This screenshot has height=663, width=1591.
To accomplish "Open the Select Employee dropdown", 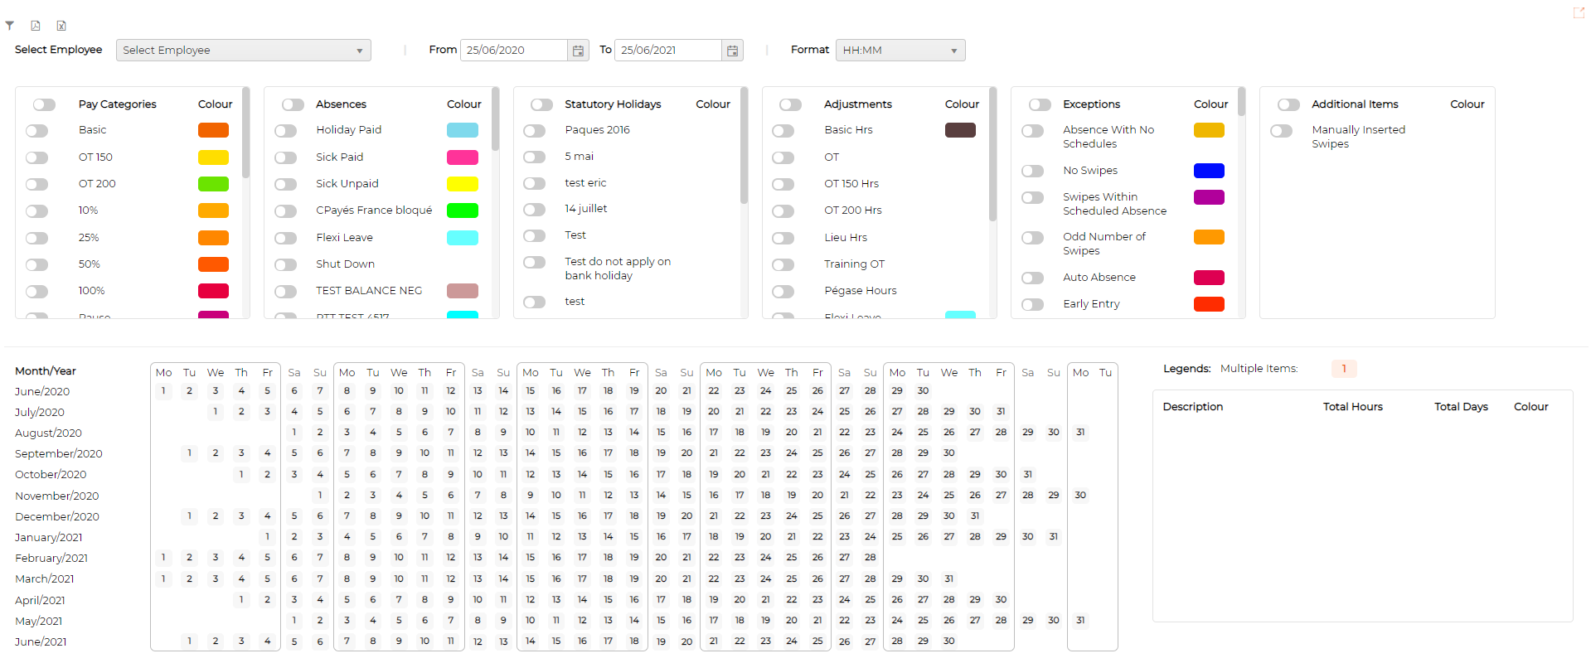I will pos(244,51).
